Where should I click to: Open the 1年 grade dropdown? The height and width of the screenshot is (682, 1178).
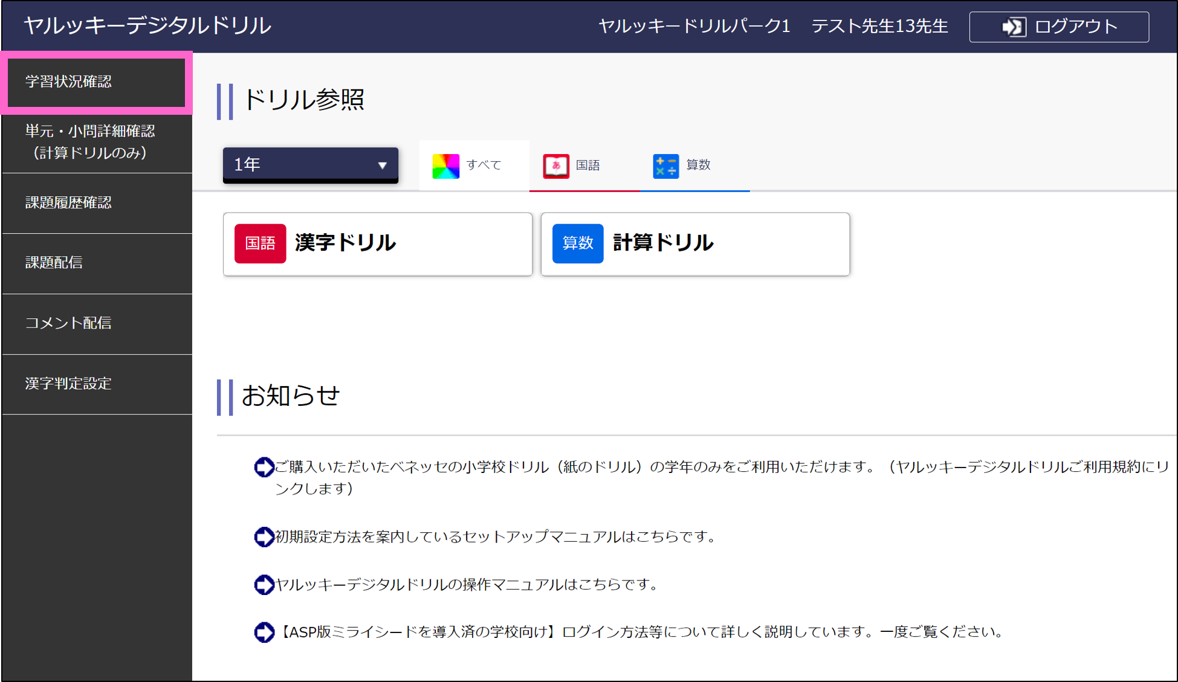[x=310, y=164]
